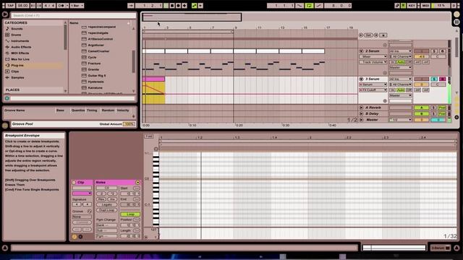Image resolution: width=463 pixels, height=260 pixels.
Task: Toggle the green Loop switch in transport
Action: tap(309, 6)
